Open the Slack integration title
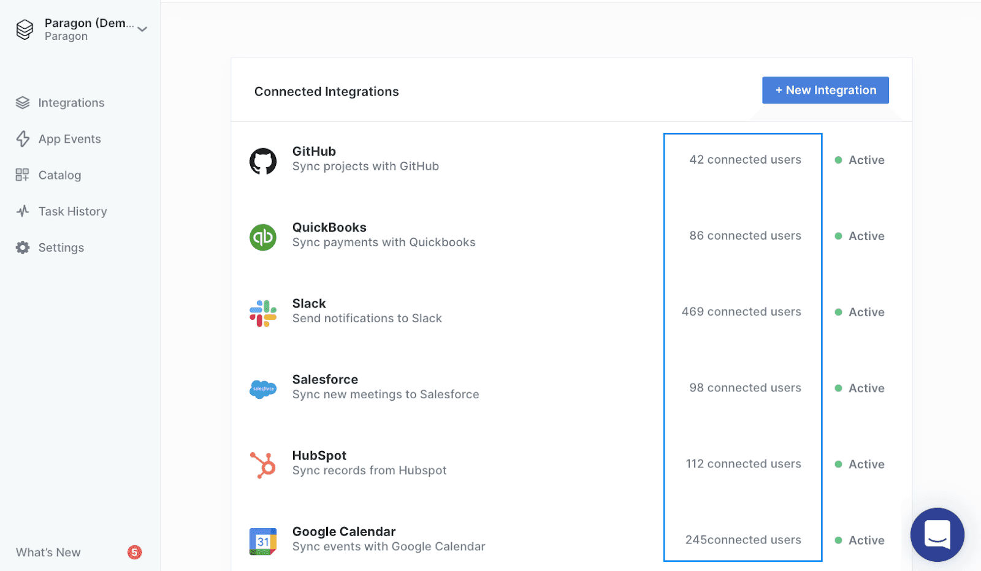 click(x=309, y=304)
